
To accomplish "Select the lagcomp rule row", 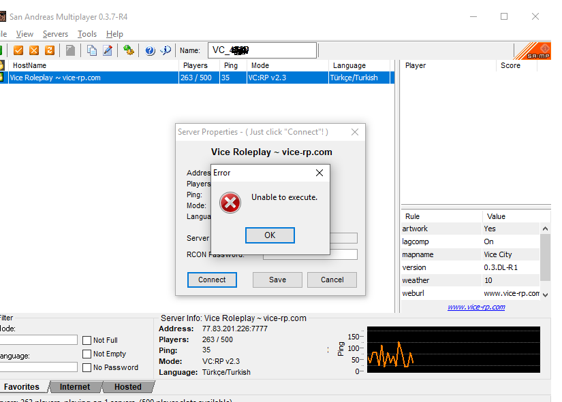I will pyautogui.click(x=471, y=241).
